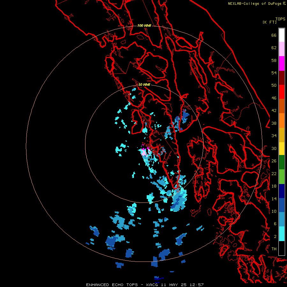287x287 pixels.
Task: Click the 30 legend value
Action: [x=274, y=148]
